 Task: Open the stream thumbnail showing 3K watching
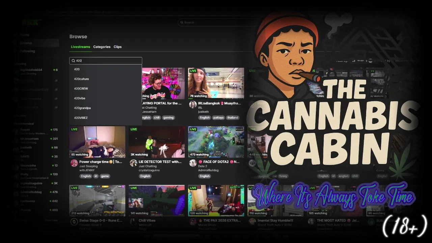point(157,142)
